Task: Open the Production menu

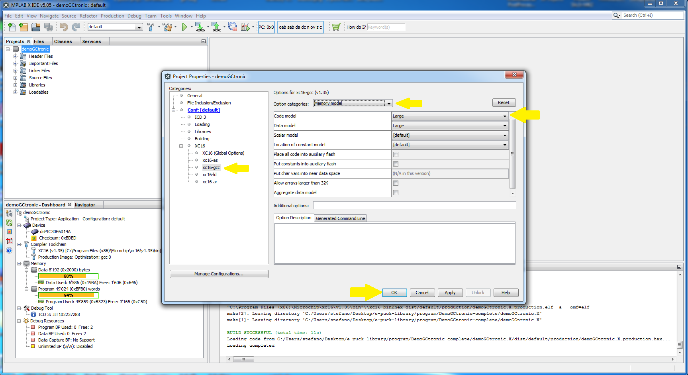Action: pos(112,16)
